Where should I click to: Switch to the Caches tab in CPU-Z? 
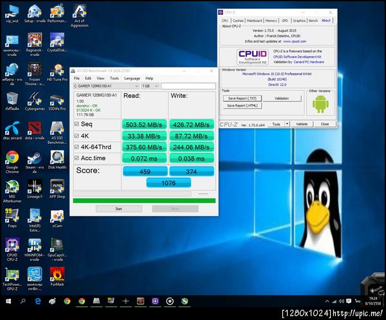click(238, 21)
